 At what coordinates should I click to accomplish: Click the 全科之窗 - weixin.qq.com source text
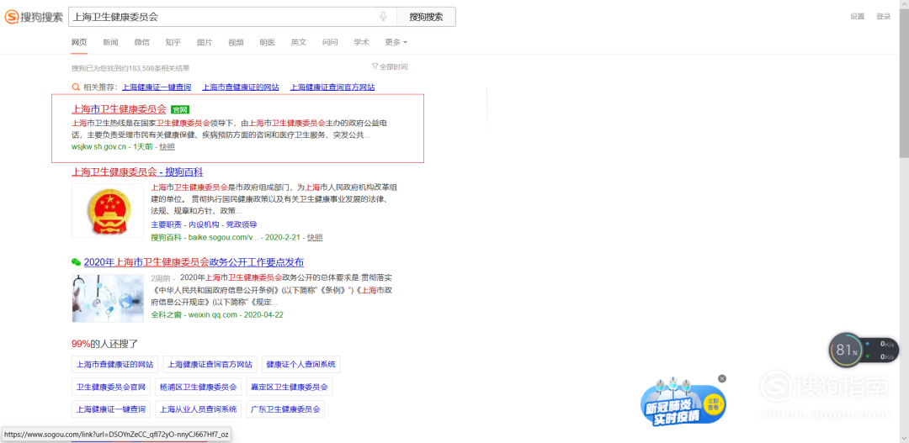tap(194, 315)
